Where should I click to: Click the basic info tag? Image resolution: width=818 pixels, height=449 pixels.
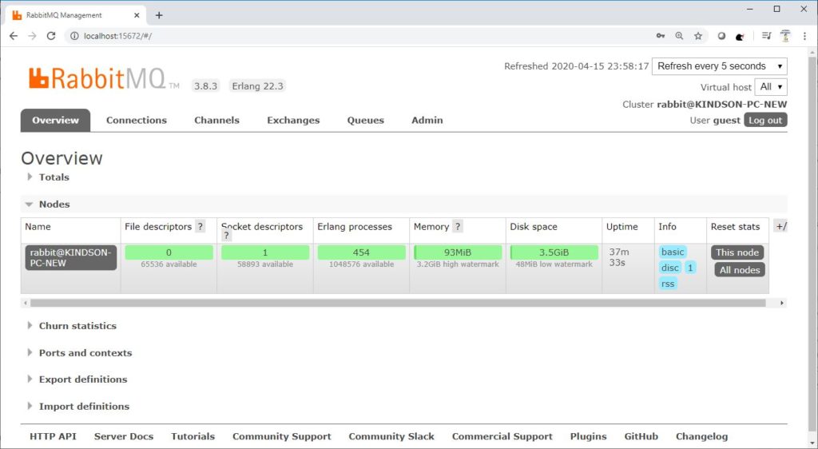tap(673, 252)
